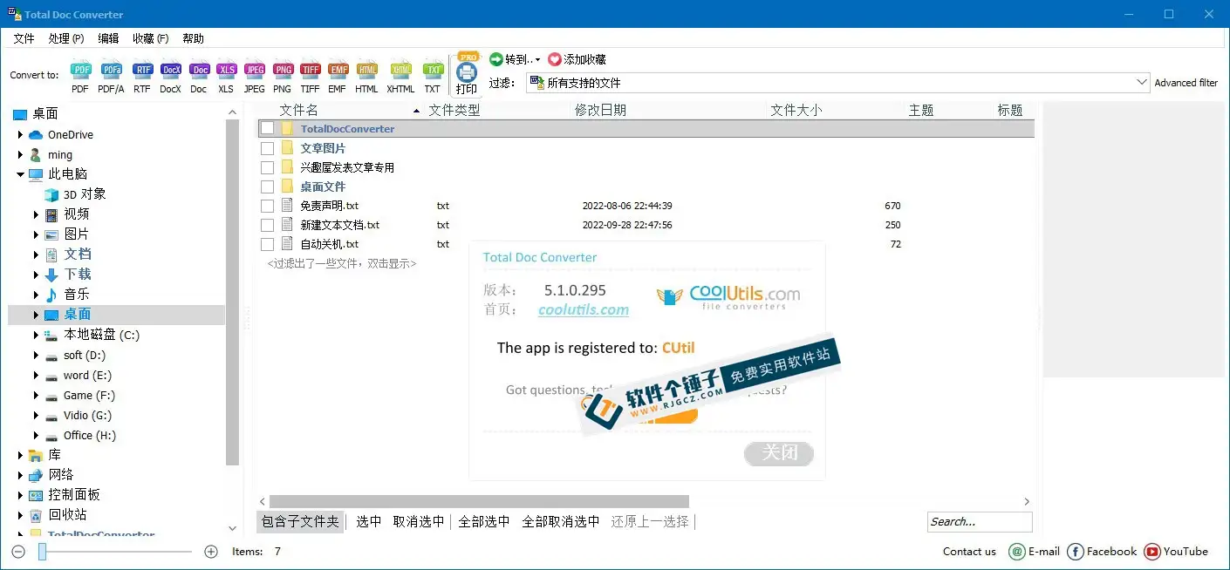Image resolution: width=1230 pixels, height=570 pixels.
Task: Open the Facebook contact icon
Action: point(1076,551)
